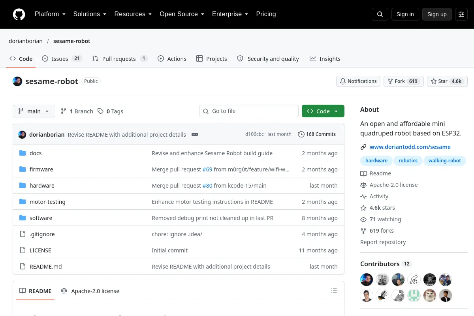The height and width of the screenshot is (316, 474).
Task: Click the walking-robot topic tag
Action: pos(445,161)
